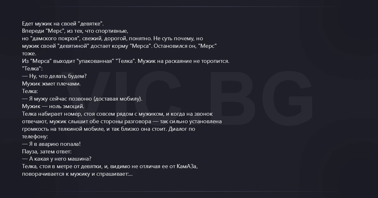This screenshot has height=198, width=378.
Task: Click the line starting 'Из "Мерса" выходит'
Action: click(x=125, y=61)
